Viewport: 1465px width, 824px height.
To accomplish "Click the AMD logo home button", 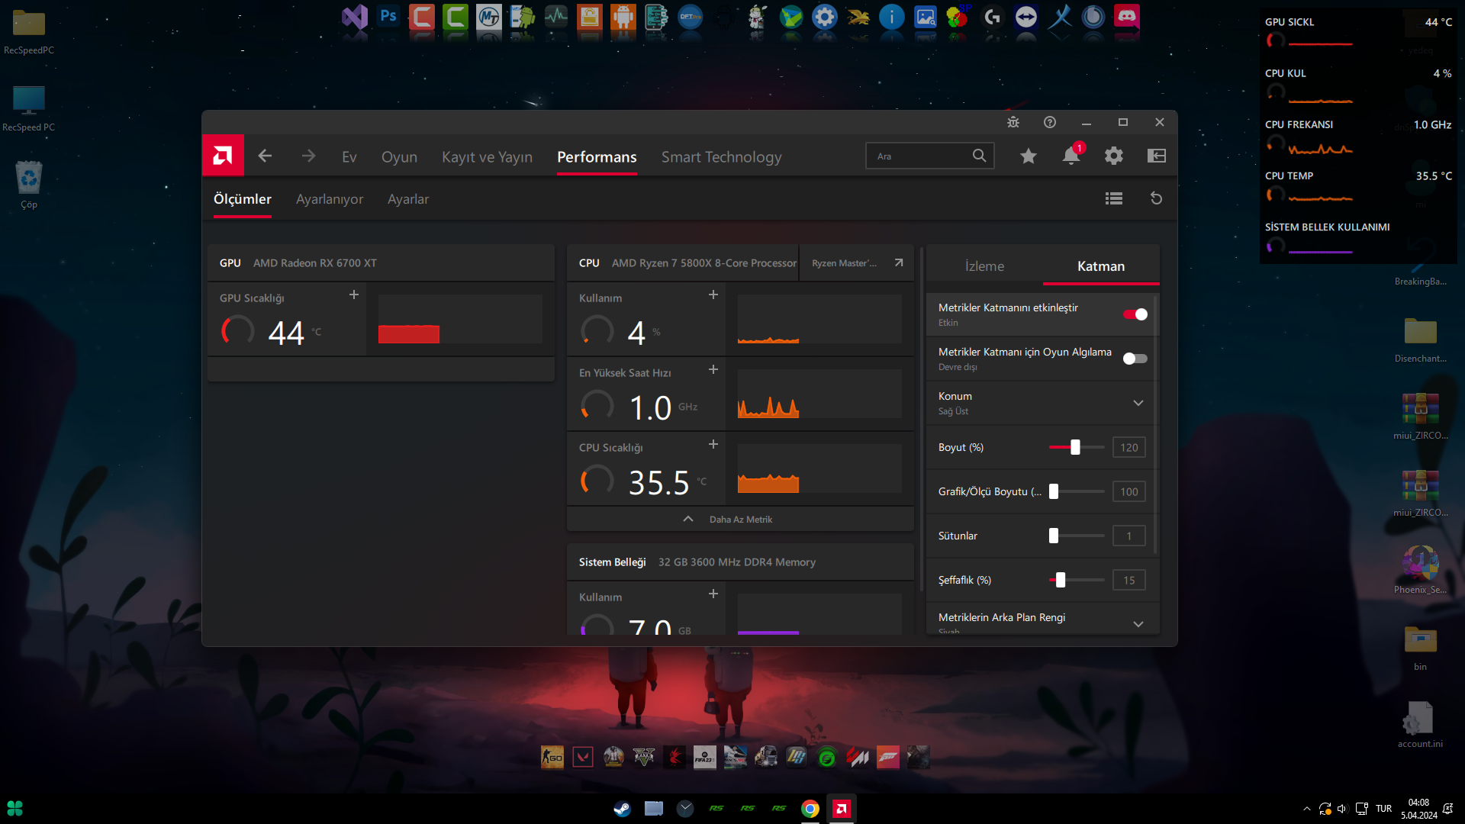I will (223, 156).
